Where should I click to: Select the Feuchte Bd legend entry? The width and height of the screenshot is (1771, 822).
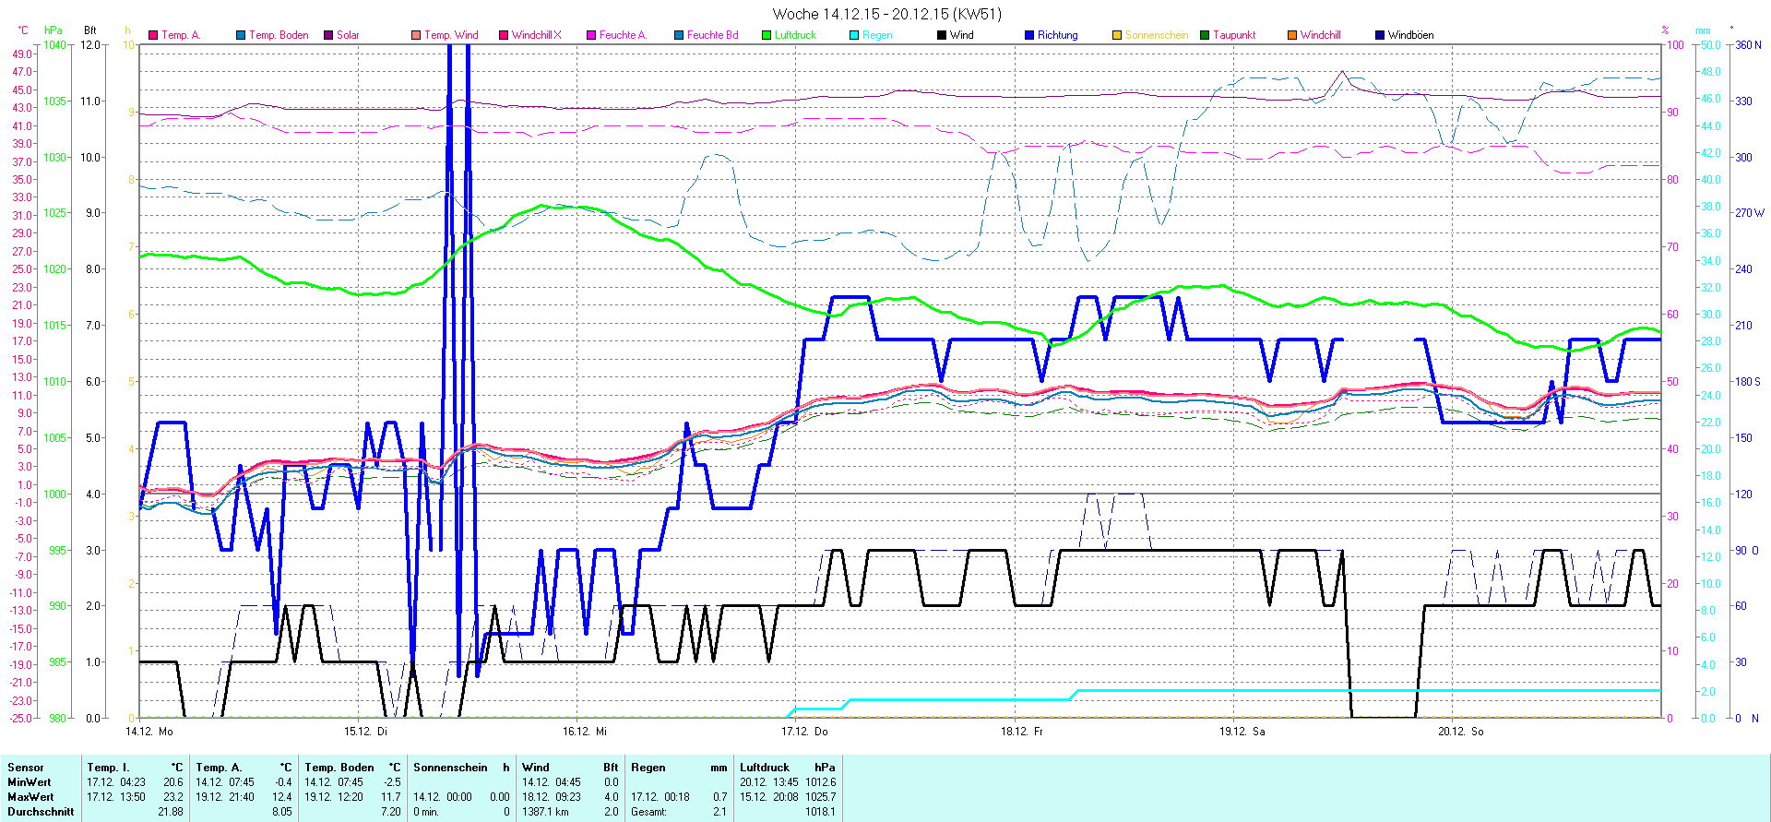tap(711, 35)
